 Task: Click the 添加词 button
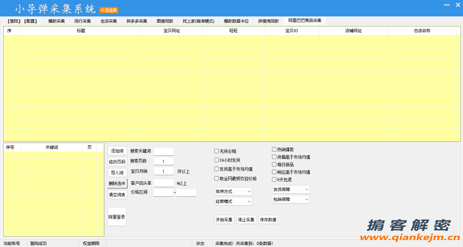pyautogui.click(x=117, y=151)
